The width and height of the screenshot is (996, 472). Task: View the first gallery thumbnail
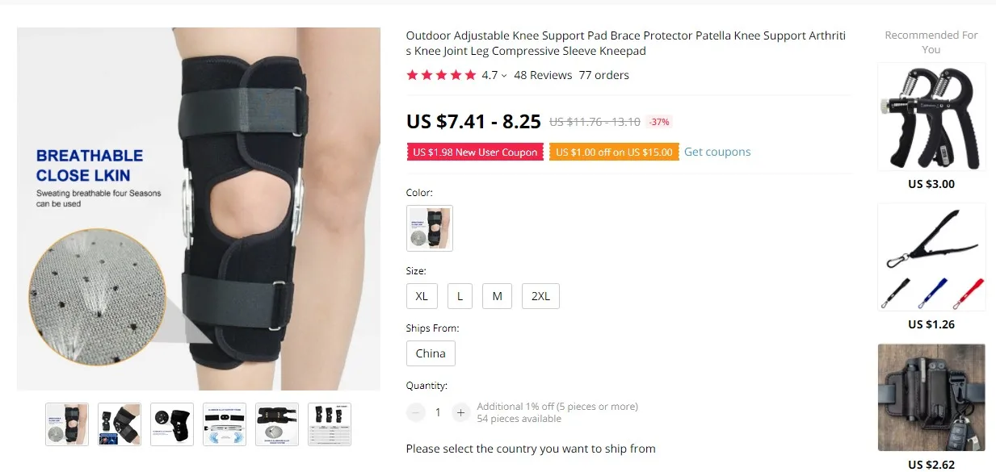coord(67,424)
